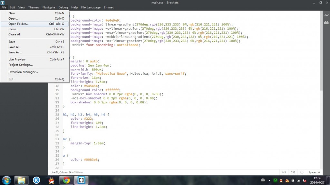Click the Windows Start orb
Viewport: 330px width, 185px height.
[6, 180]
